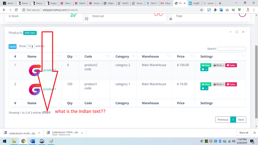Open the product2 name link

tap(50, 70)
